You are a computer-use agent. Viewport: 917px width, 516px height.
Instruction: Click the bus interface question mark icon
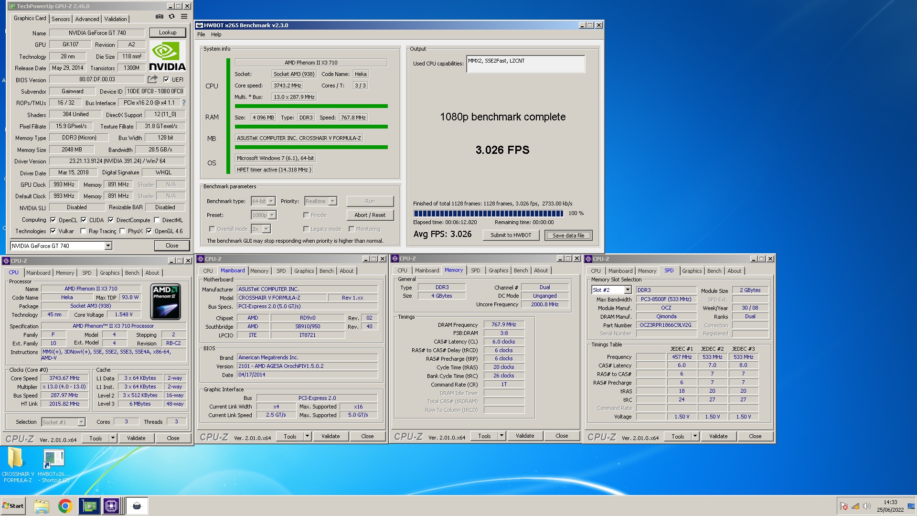click(x=184, y=103)
